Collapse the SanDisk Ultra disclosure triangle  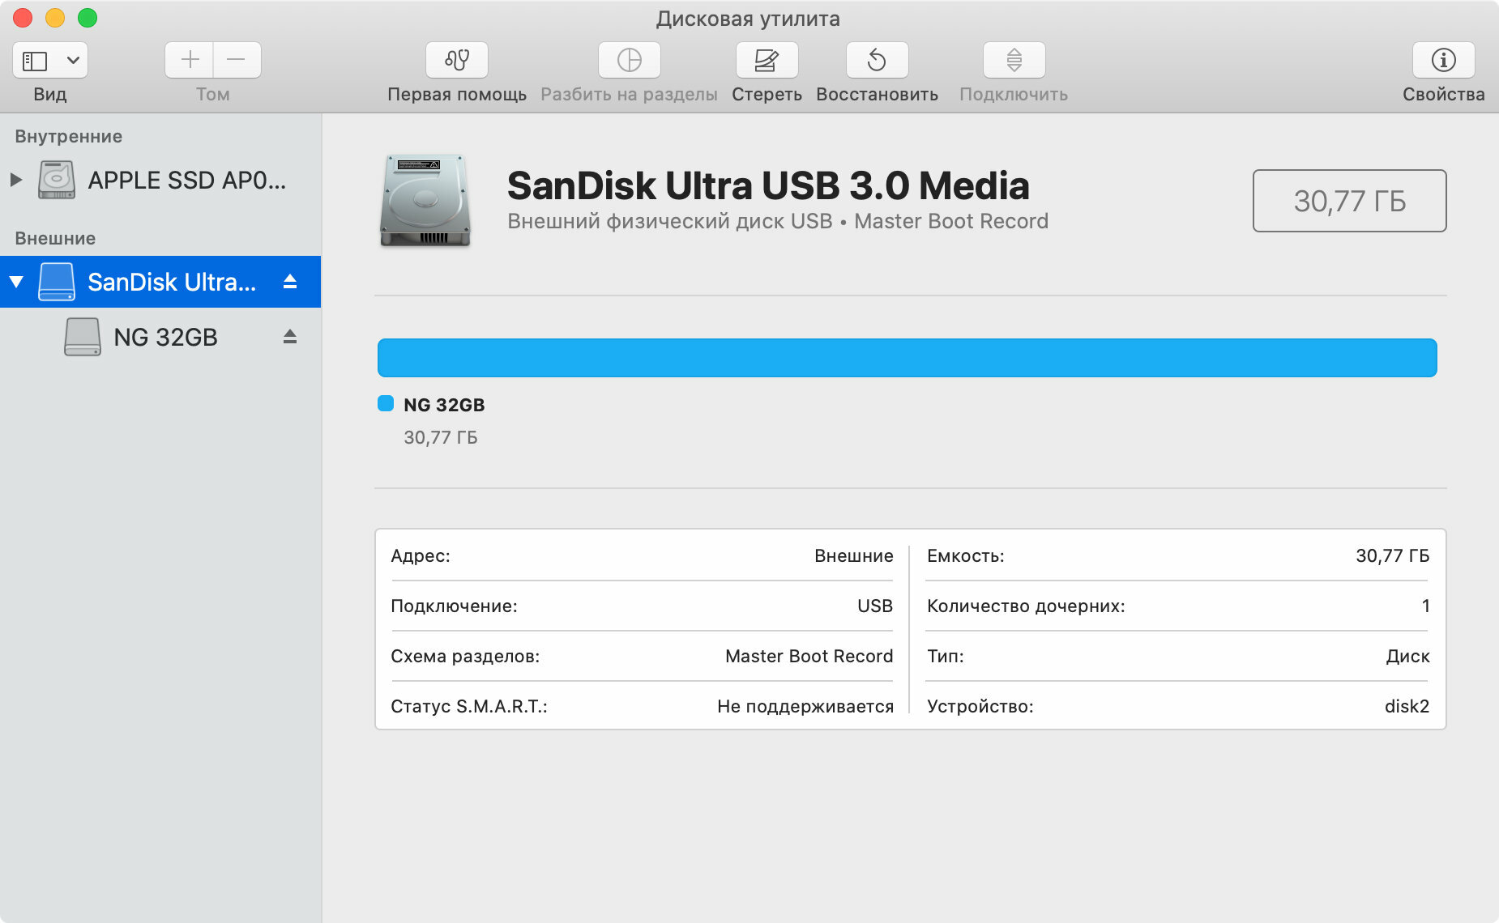(16, 282)
